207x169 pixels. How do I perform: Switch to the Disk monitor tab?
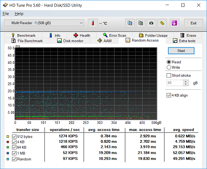(x=70, y=41)
